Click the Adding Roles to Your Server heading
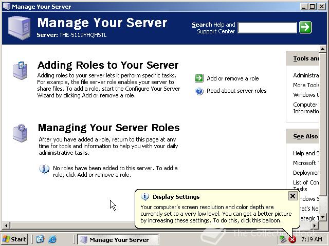 108,65
